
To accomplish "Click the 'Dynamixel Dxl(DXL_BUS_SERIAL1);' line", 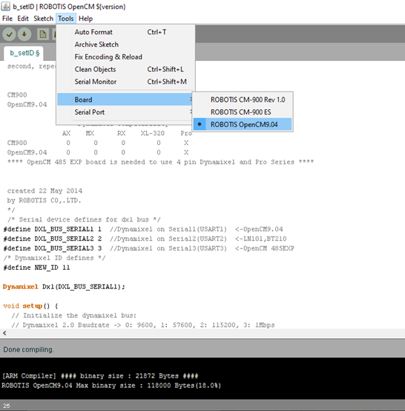I will click(64, 287).
